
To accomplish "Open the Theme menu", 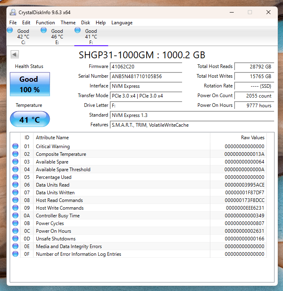I will (68, 23).
